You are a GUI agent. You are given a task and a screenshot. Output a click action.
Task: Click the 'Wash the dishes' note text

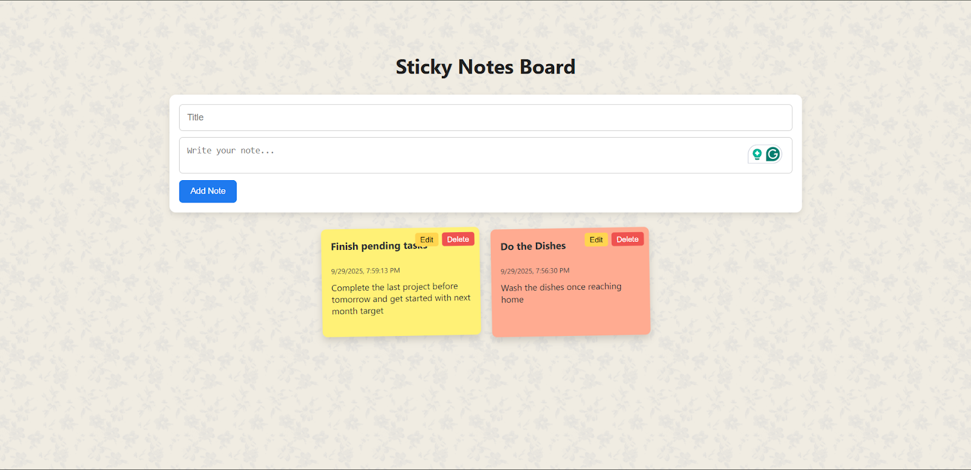click(561, 287)
